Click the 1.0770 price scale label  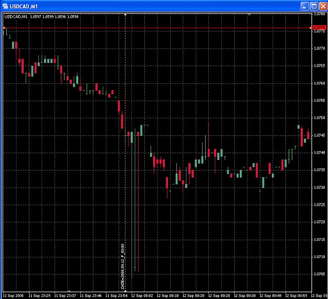320,48
